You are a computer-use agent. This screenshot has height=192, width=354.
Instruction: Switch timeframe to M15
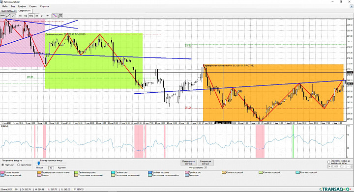pos(31,16)
